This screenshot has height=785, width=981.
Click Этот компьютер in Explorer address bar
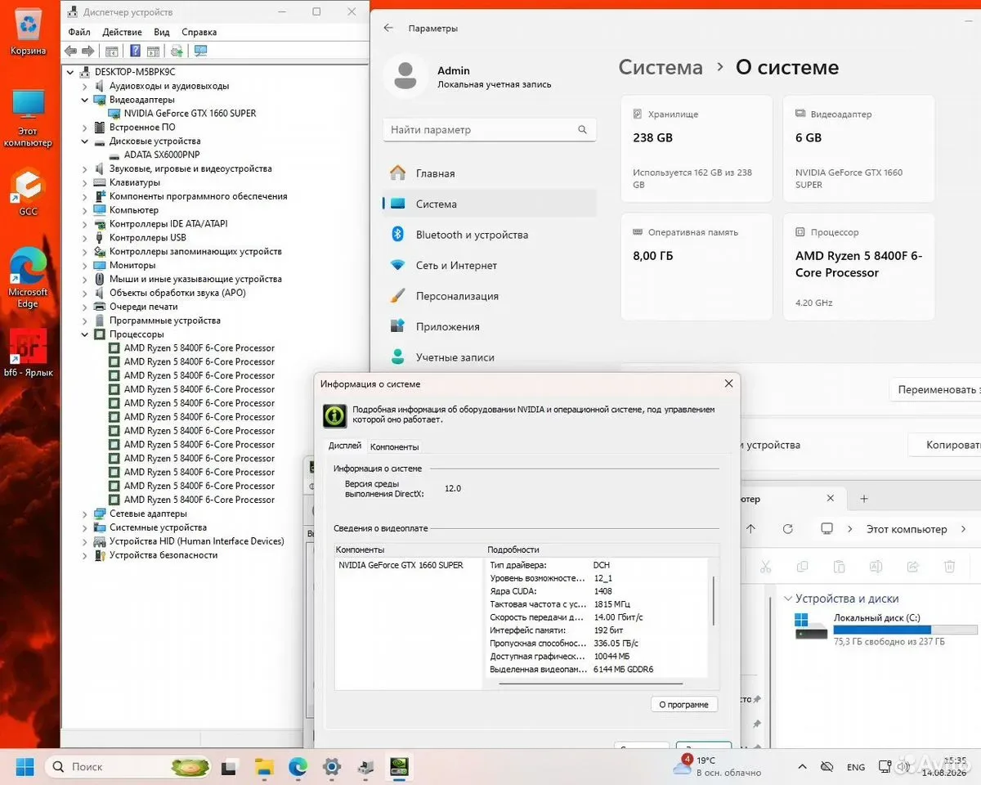pyautogui.click(x=907, y=529)
